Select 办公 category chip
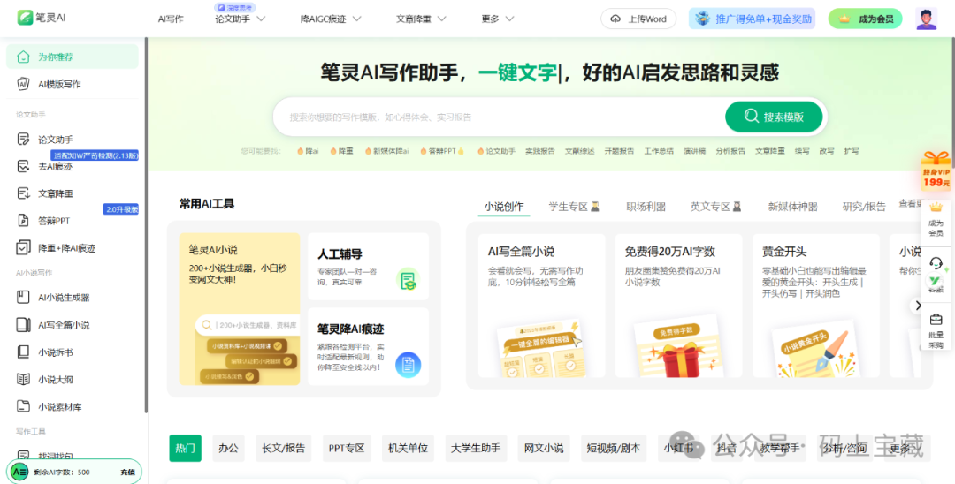The height and width of the screenshot is (484, 955). (x=228, y=448)
